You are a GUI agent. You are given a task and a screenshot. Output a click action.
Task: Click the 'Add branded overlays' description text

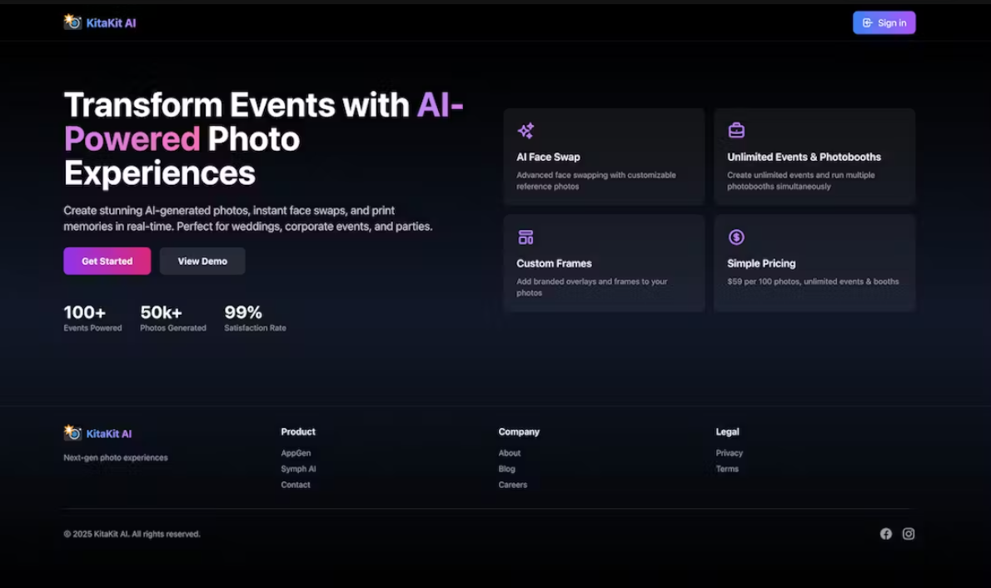click(591, 287)
